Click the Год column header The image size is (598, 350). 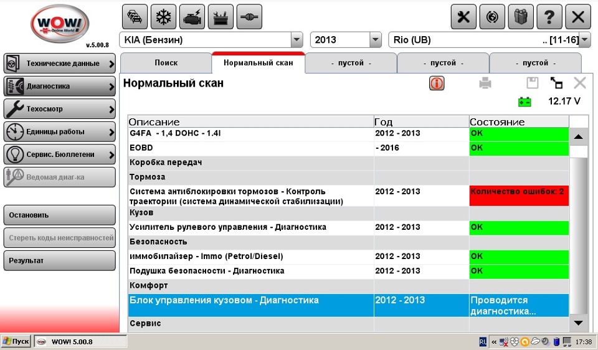pyautogui.click(x=422, y=121)
